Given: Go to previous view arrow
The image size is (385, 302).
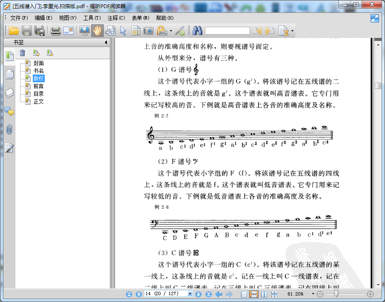Looking at the screenshot, I should [x=219, y=294].
